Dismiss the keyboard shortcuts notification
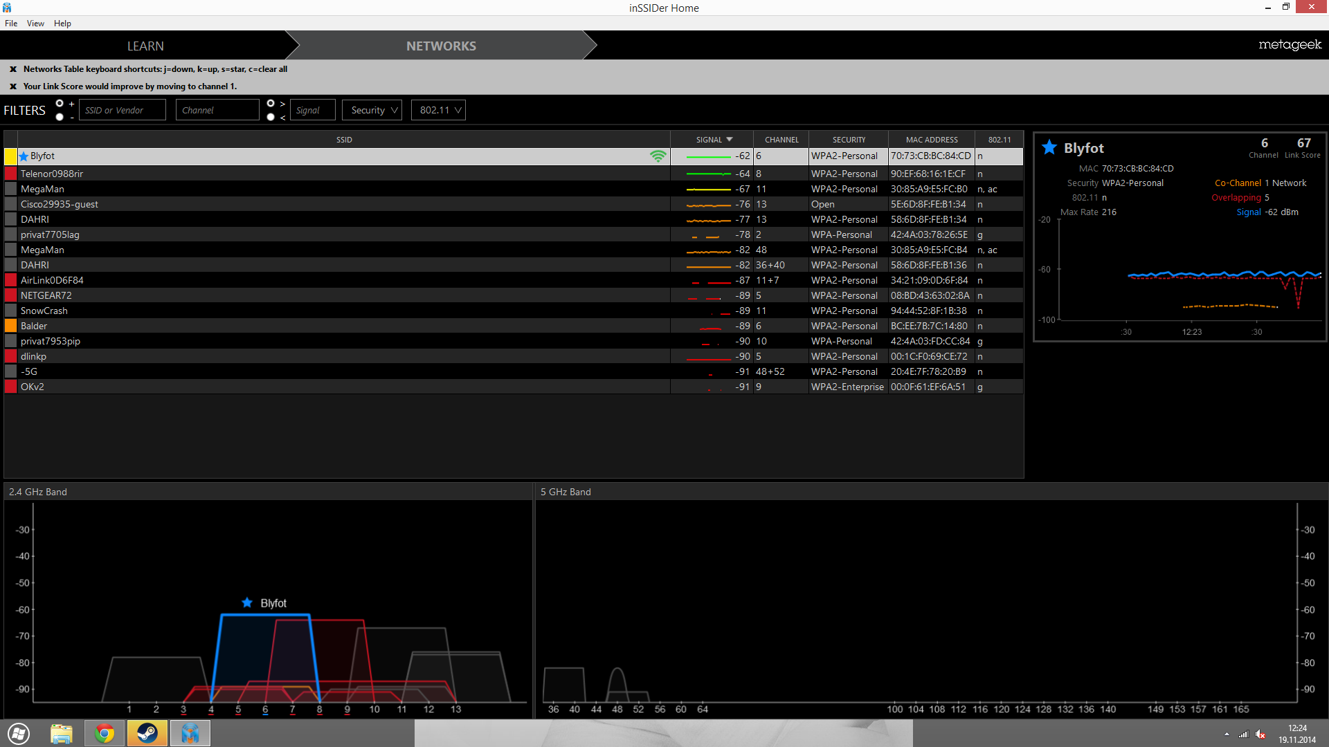This screenshot has height=747, width=1329. pos(13,69)
